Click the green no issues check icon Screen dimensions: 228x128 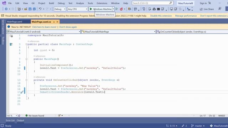(26, 116)
